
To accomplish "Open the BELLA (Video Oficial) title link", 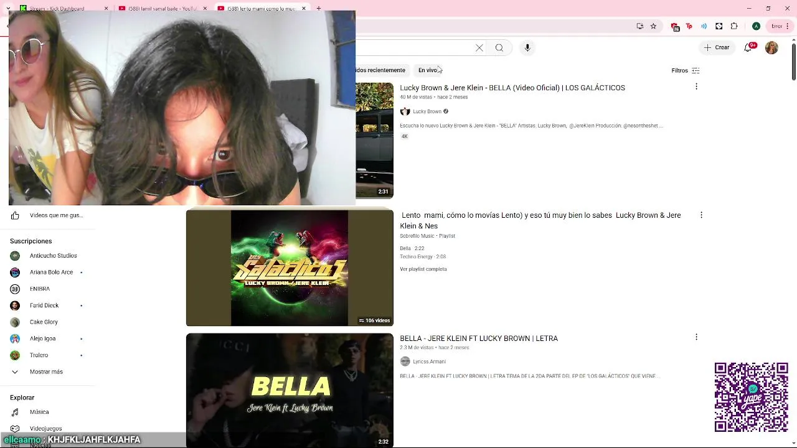I will coord(512,88).
